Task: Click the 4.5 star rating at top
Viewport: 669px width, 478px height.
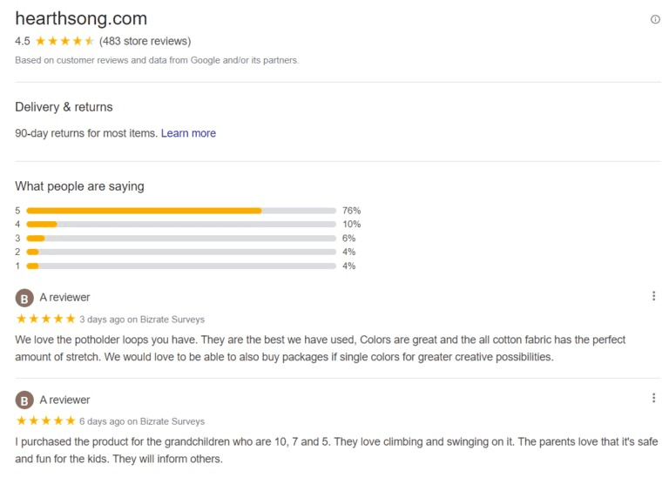Action: tap(65, 41)
